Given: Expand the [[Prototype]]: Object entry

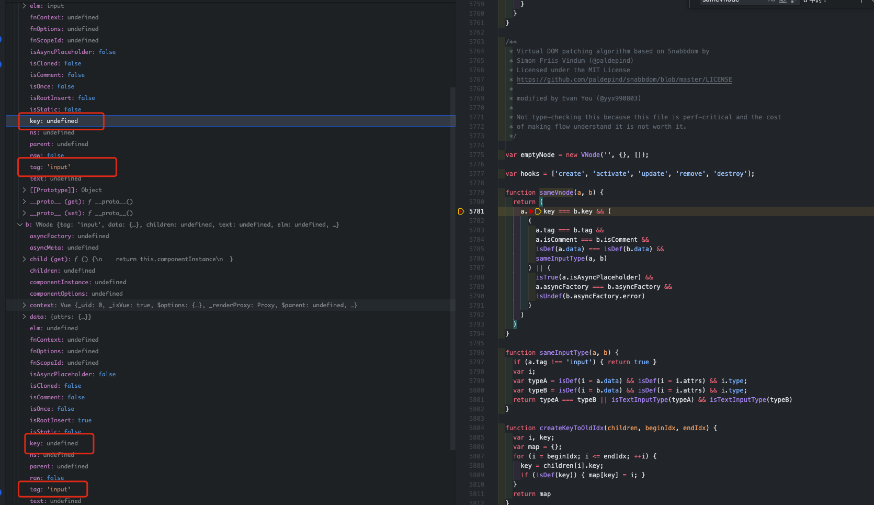Looking at the screenshot, I should (x=24, y=190).
